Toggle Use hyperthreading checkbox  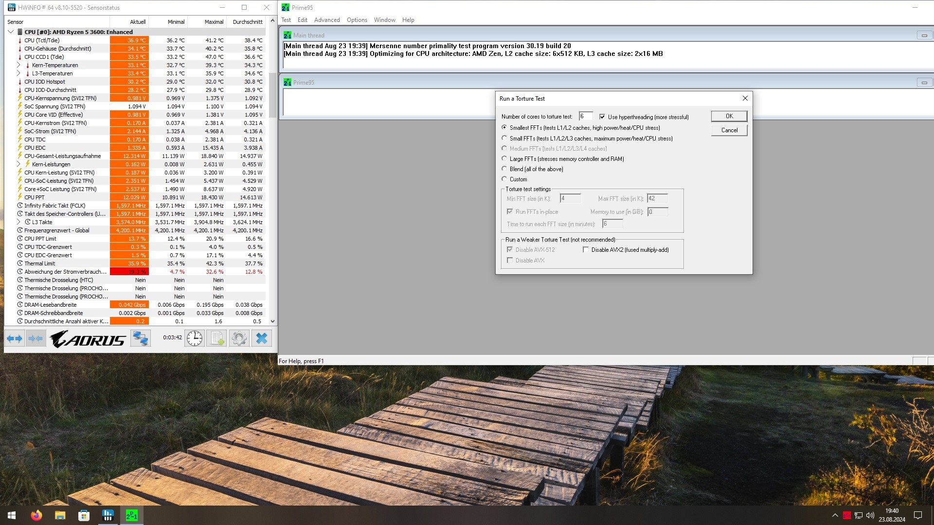click(602, 117)
